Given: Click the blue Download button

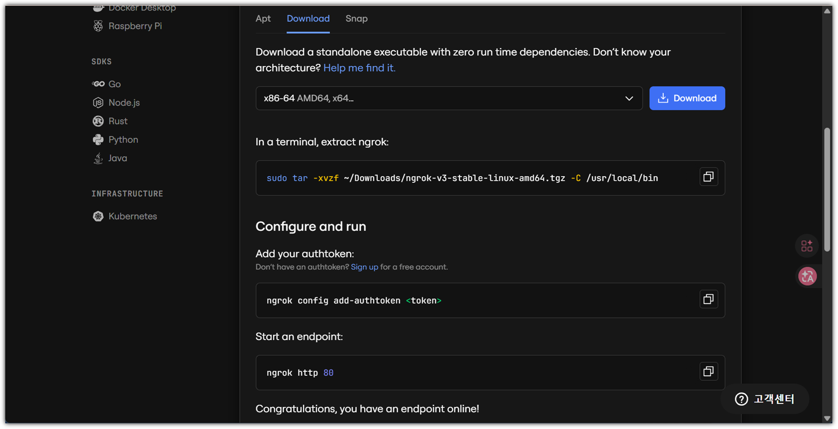Looking at the screenshot, I should [687, 98].
